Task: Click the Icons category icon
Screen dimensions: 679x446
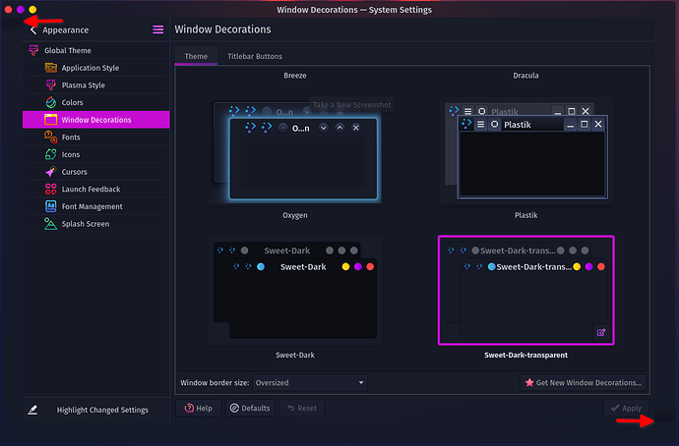Action: click(50, 154)
